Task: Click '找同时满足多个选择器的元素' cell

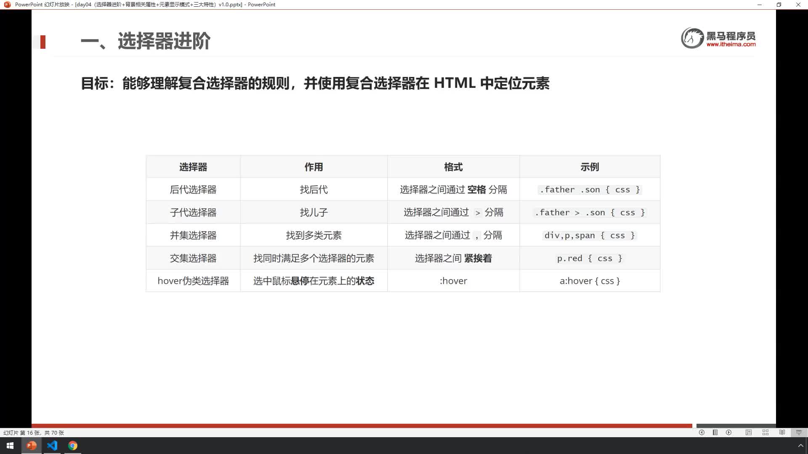Action: click(x=314, y=258)
